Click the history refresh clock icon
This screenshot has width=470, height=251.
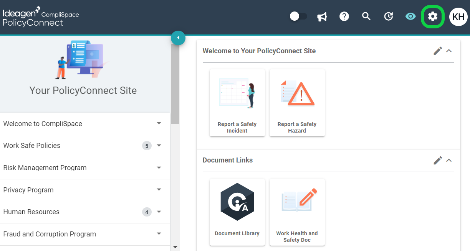(389, 16)
